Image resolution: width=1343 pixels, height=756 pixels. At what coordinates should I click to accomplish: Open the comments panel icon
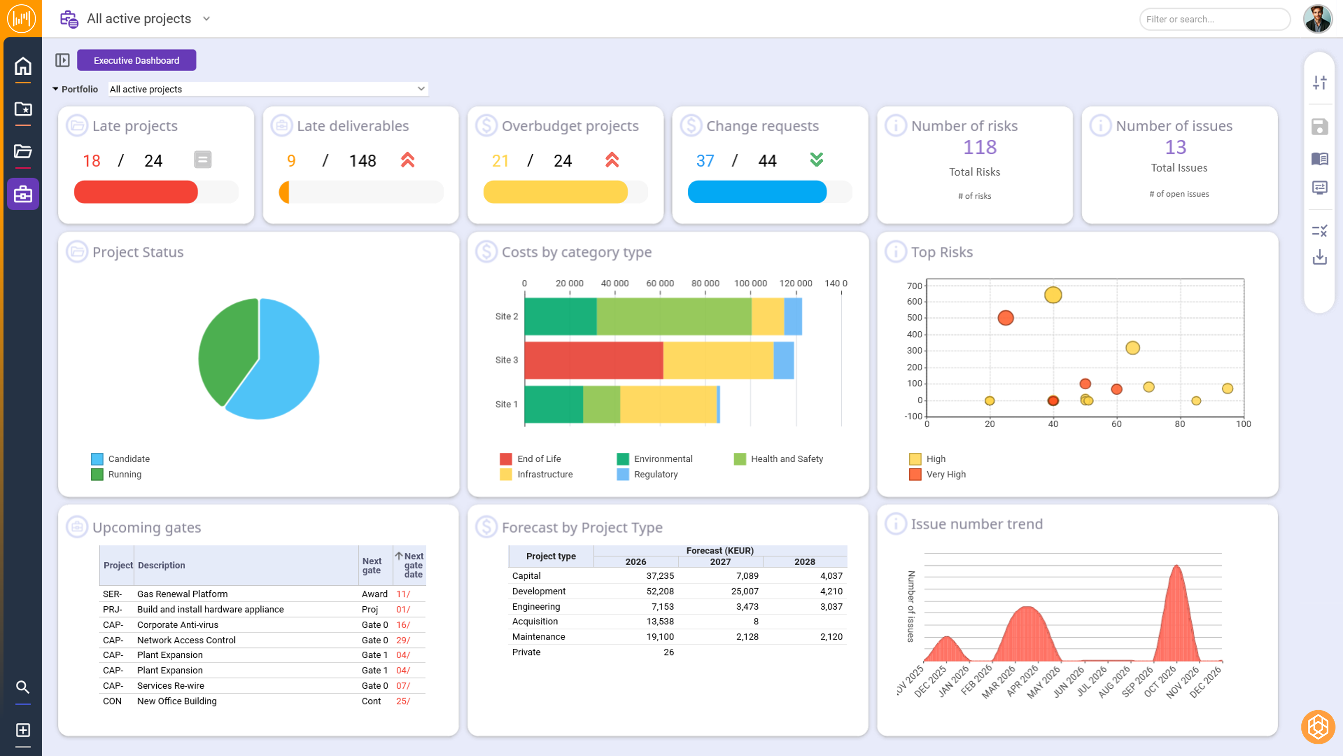pos(1319,188)
